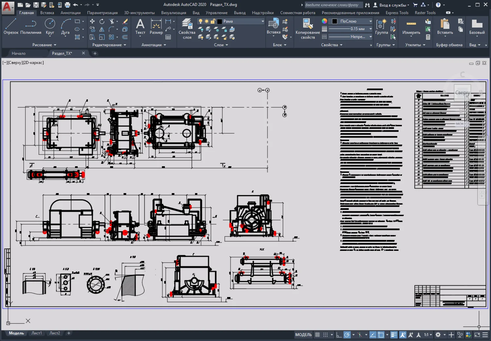Click the Hatch icon in Рисование

pos(78,37)
